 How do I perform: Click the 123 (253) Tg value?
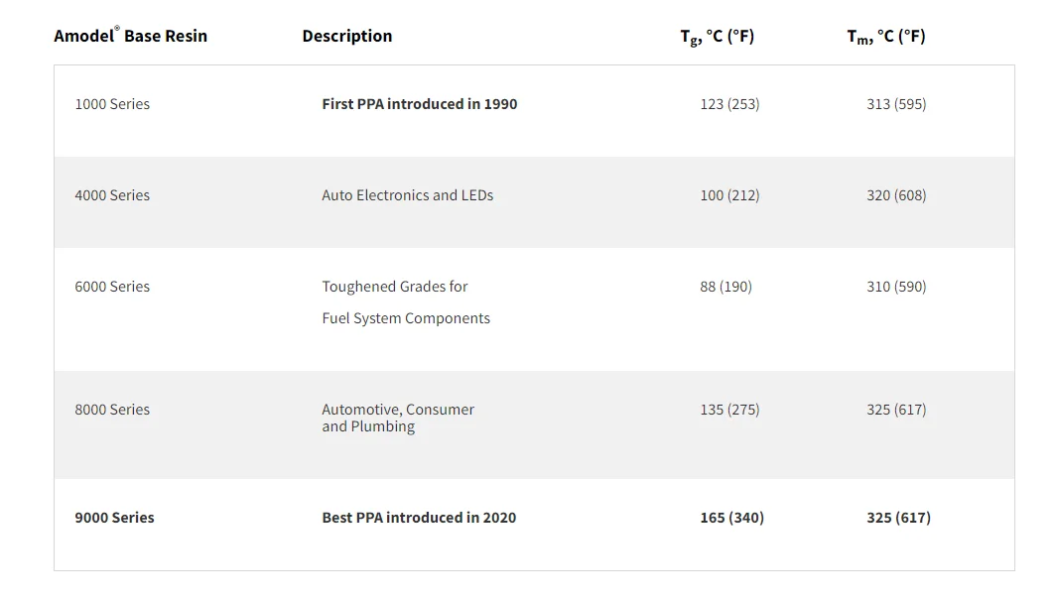point(729,104)
